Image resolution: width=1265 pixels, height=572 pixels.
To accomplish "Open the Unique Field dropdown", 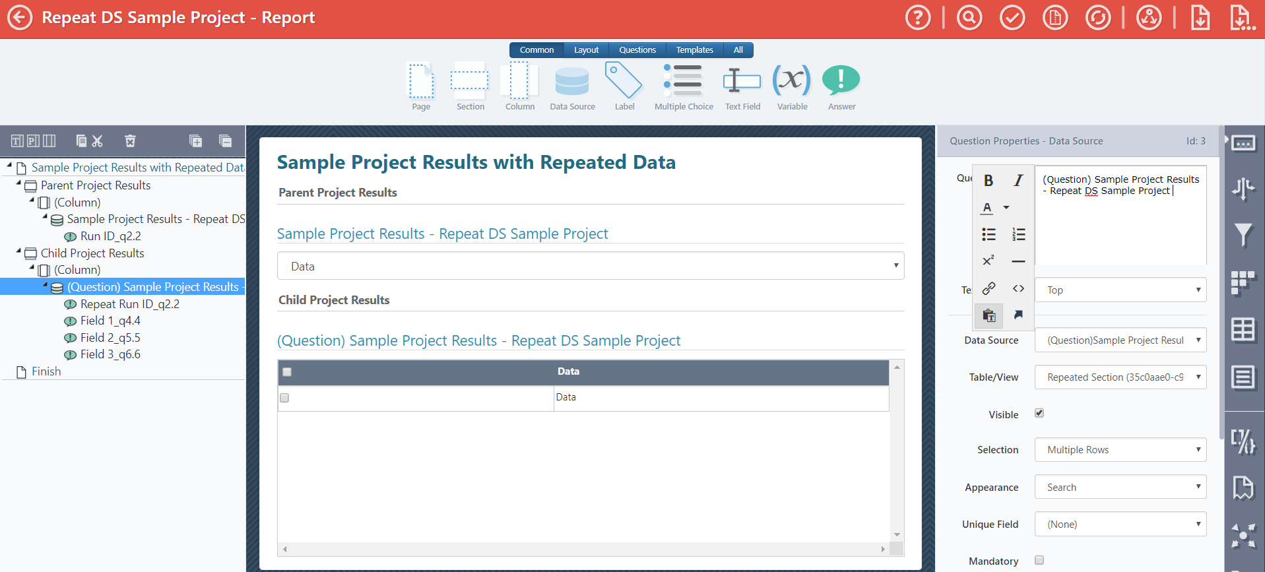I will [x=1120, y=524].
